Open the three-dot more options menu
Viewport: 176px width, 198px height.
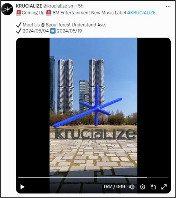click(x=168, y=6)
